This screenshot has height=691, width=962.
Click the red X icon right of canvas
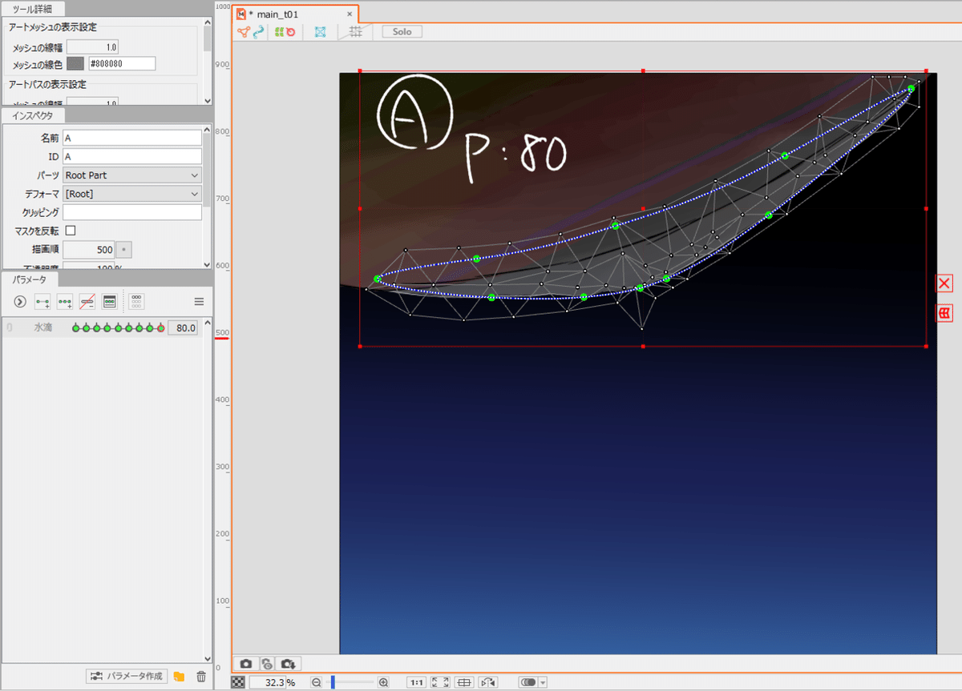[x=944, y=283]
